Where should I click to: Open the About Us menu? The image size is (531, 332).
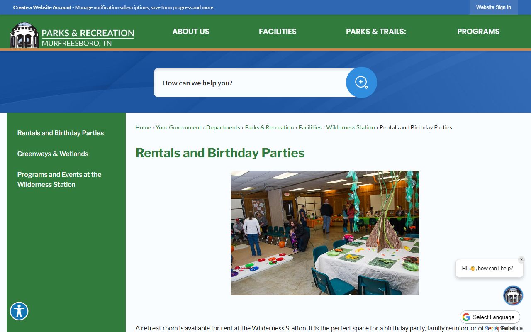click(x=191, y=32)
